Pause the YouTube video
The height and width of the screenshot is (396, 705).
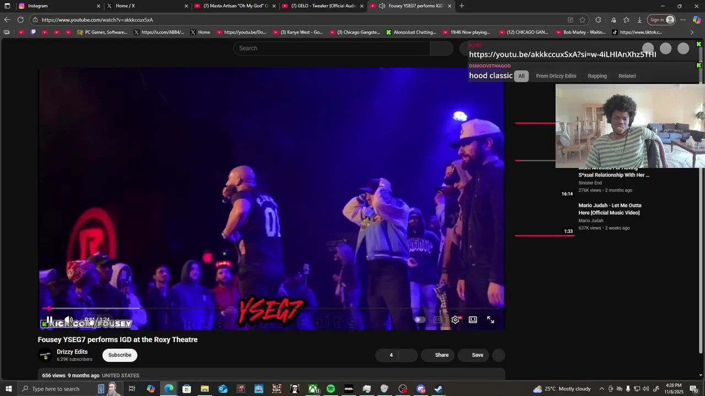pos(49,320)
